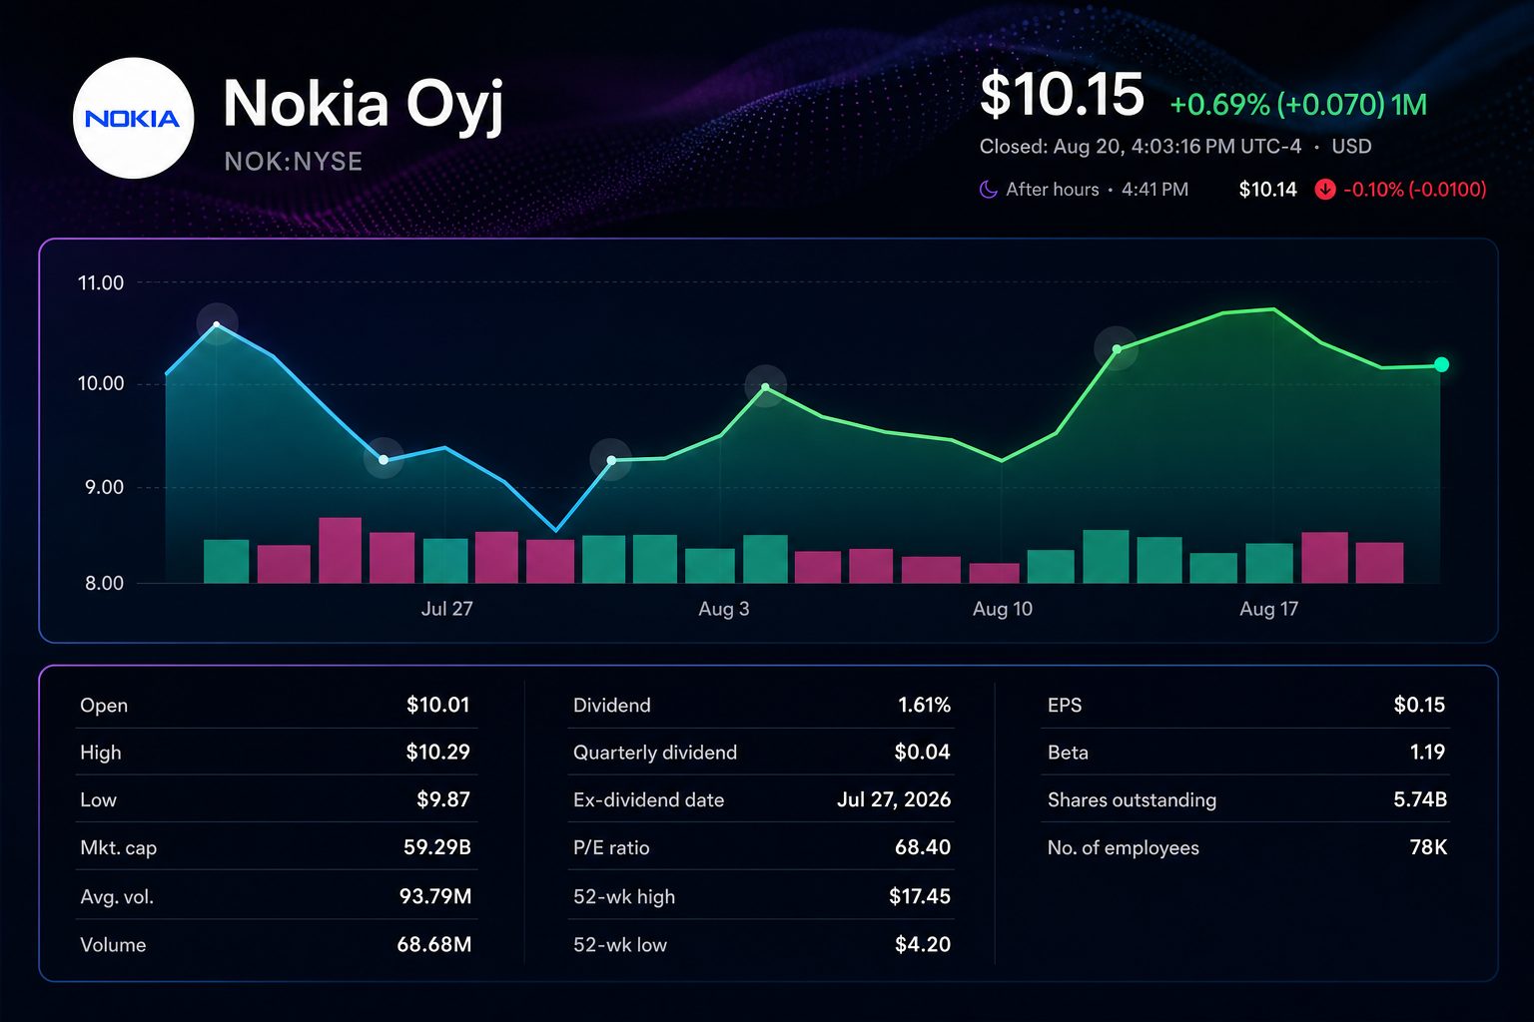Click the Quarterly dividend value $0.04

pos(923,753)
